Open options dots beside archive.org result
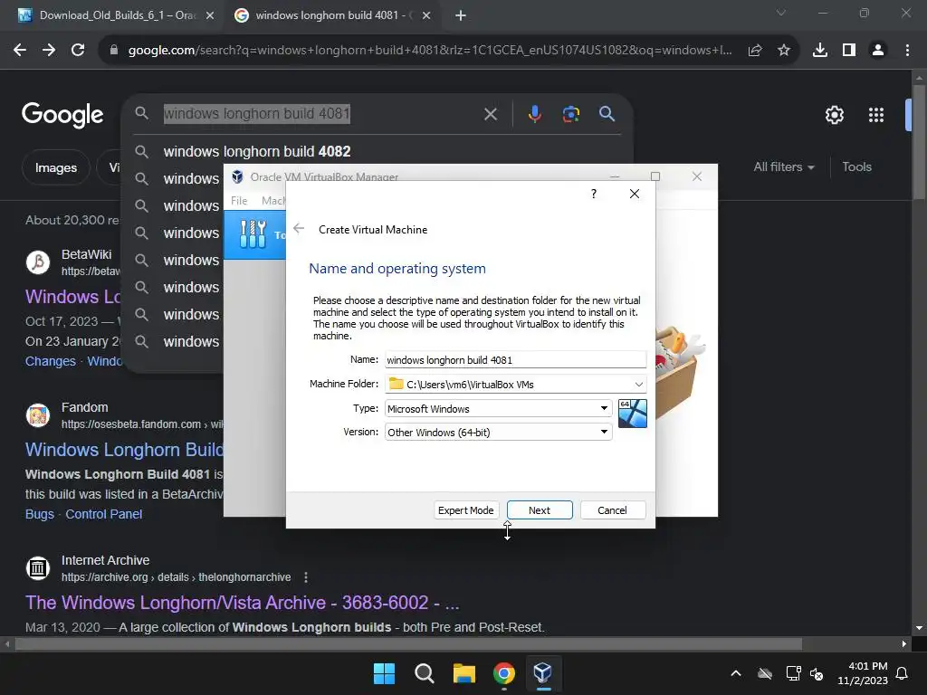This screenshot has width=927, height=695. (306, 576)
